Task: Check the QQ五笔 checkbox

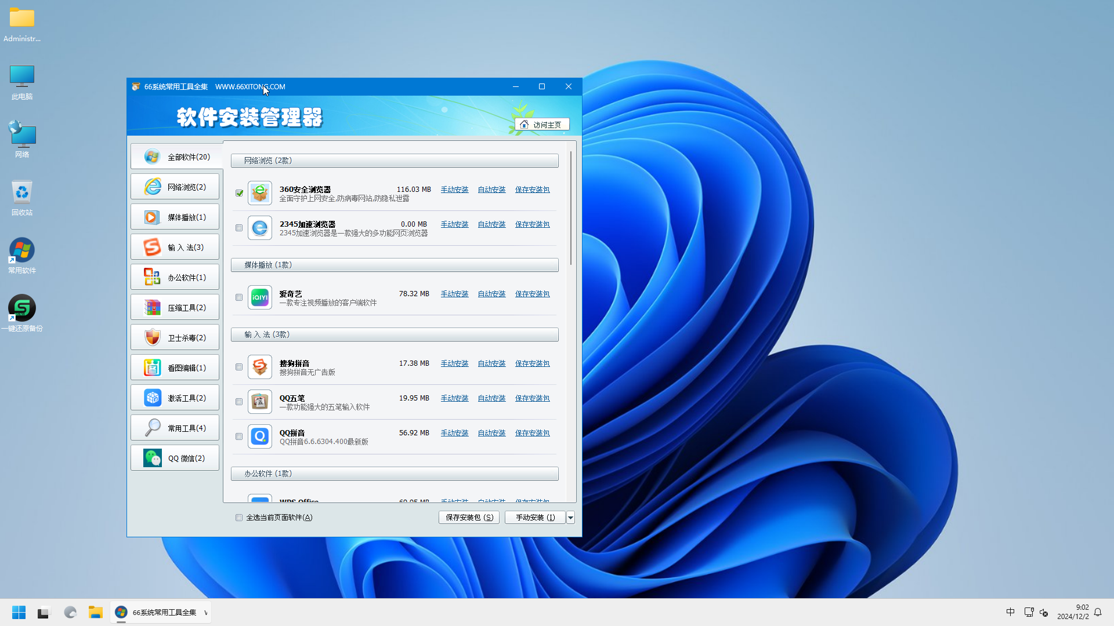Action: pos(239,402)
